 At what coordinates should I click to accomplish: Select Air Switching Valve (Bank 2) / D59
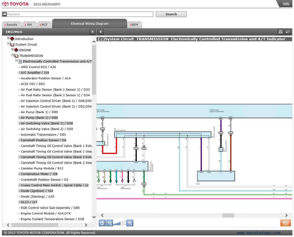[46, 129]
